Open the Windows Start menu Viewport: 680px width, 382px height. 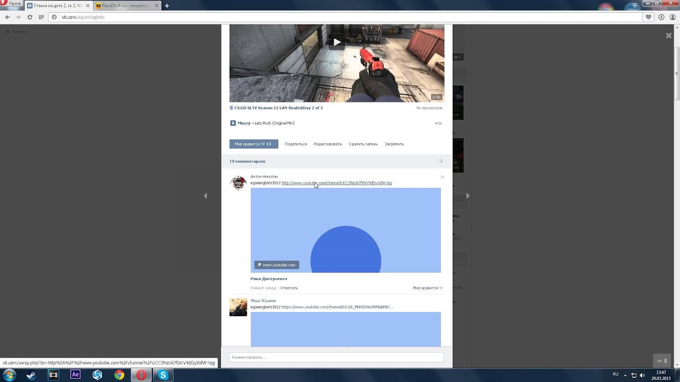10,375
